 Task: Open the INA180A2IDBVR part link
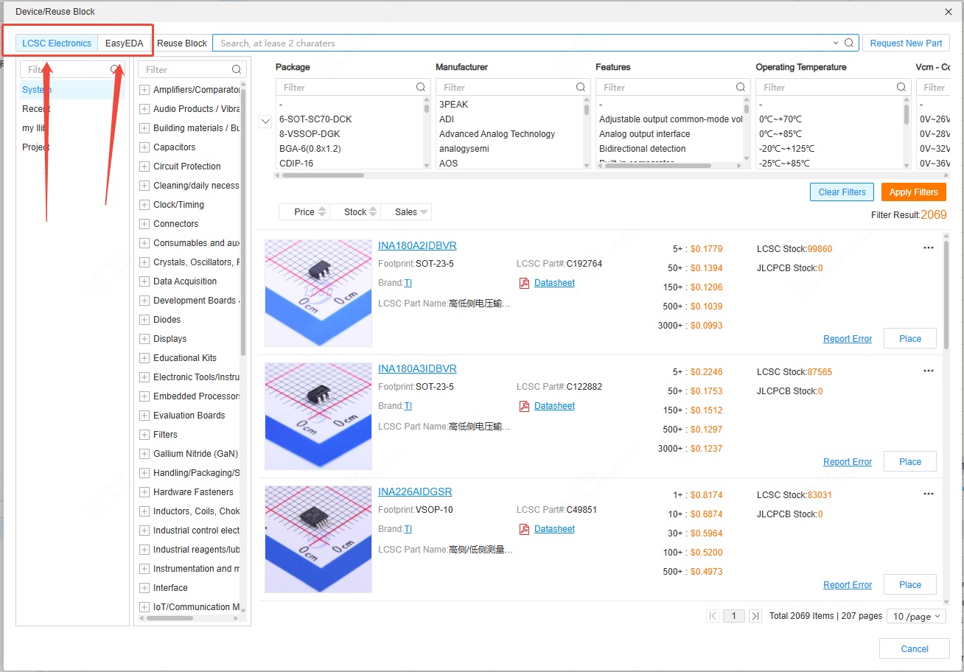[417, 245]
